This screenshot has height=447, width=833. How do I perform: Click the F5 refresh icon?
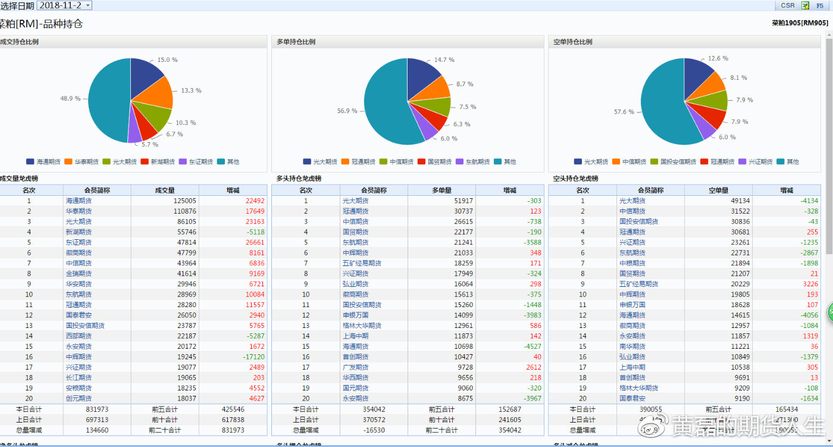(x=820, y=5)
